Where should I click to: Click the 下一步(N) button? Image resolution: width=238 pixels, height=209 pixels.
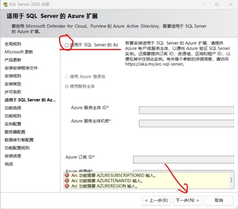(187, 200)
